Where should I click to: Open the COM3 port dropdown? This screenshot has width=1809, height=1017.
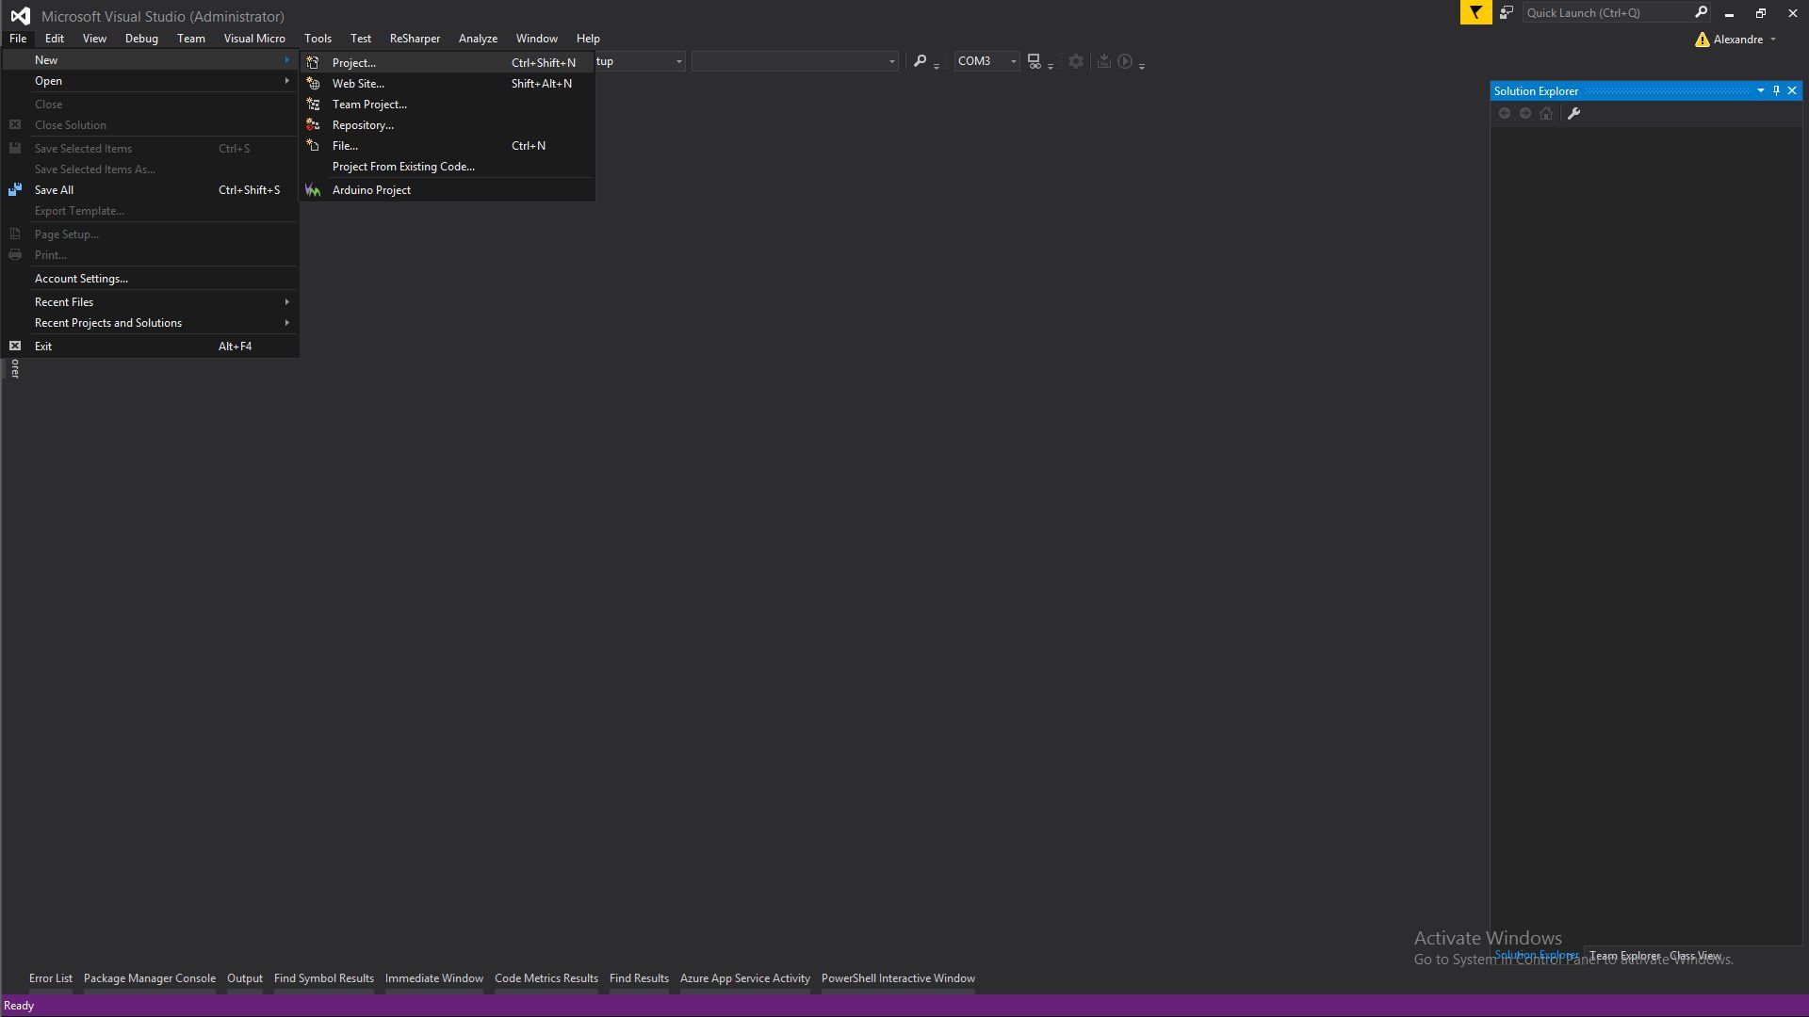click(1013, 60)
